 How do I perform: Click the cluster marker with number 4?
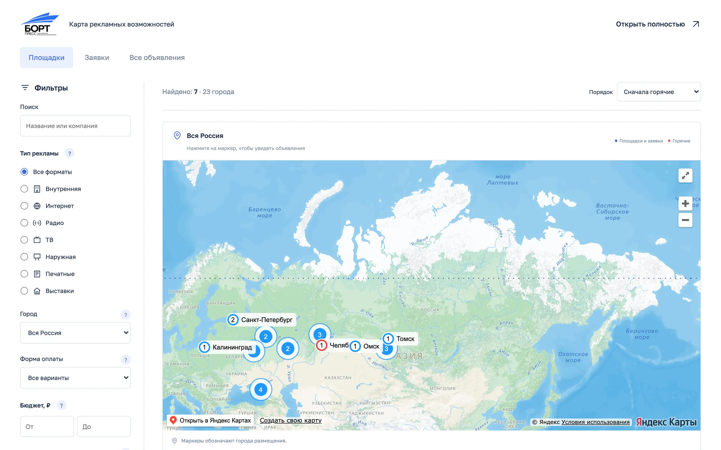click(261, 390)
